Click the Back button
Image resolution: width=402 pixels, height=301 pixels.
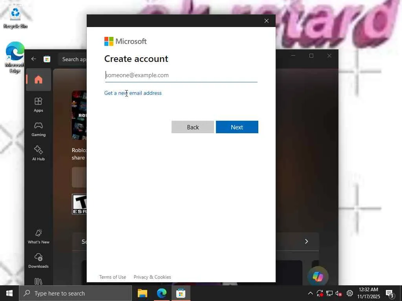point(192,127)
